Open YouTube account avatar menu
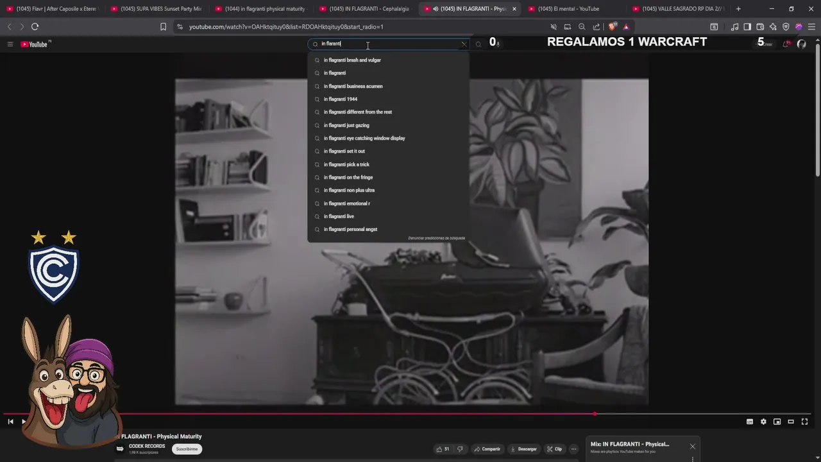821x462 pixels. tap(801, 44)
